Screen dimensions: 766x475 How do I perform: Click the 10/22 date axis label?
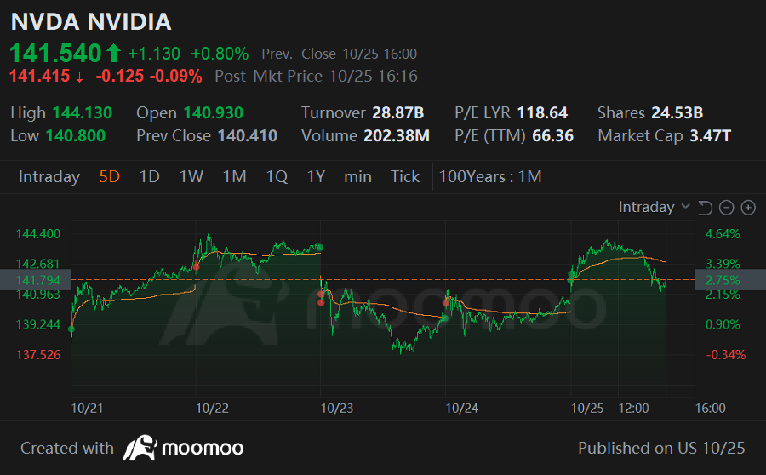click(212, 409)
